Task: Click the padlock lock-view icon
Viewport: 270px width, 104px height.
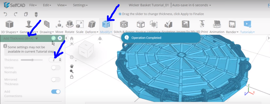Action: coord(72,77)
